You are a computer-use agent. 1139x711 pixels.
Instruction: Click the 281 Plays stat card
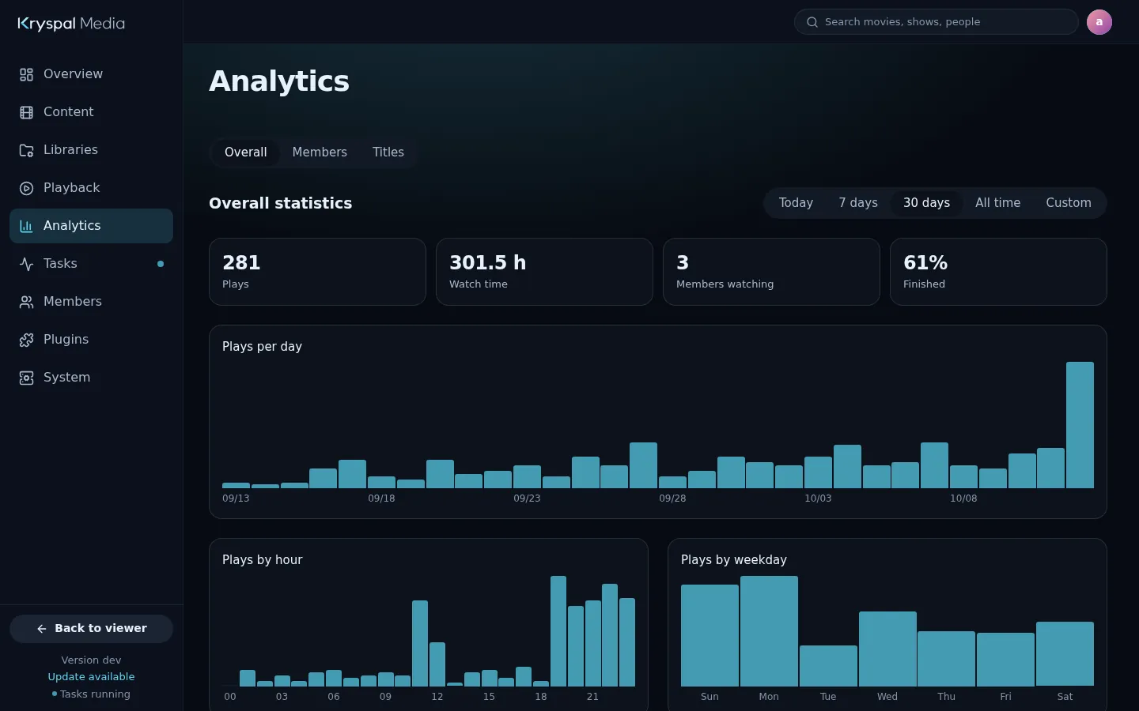tap(317, 272)
